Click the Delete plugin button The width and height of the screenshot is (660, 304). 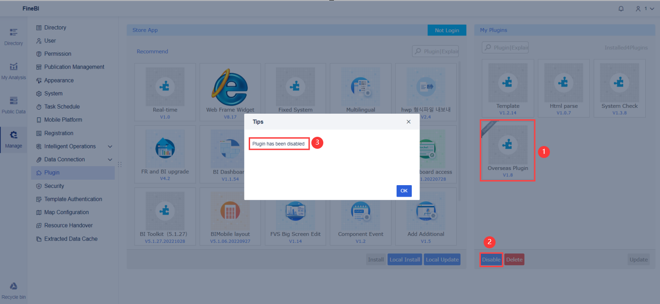(x=514, y=259)
